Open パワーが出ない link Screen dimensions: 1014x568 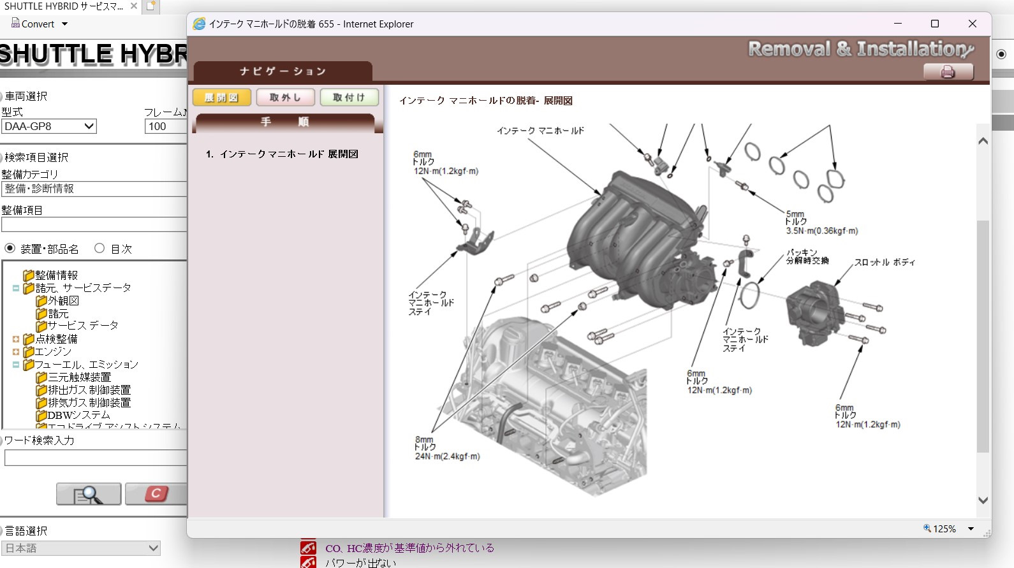pyautogui.click(x=360, y=563)
